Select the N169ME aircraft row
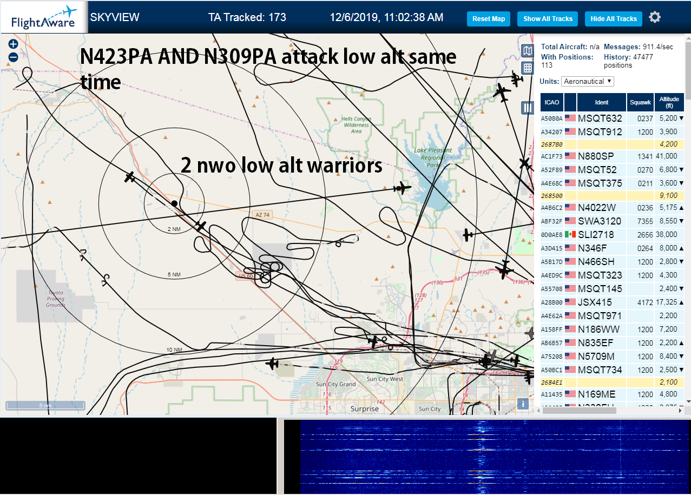The width and height of the screenshot is (691, 495). 612,394
